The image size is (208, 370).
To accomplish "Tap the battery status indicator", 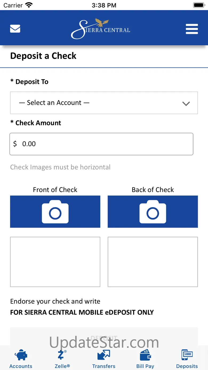I will (198, 5).
